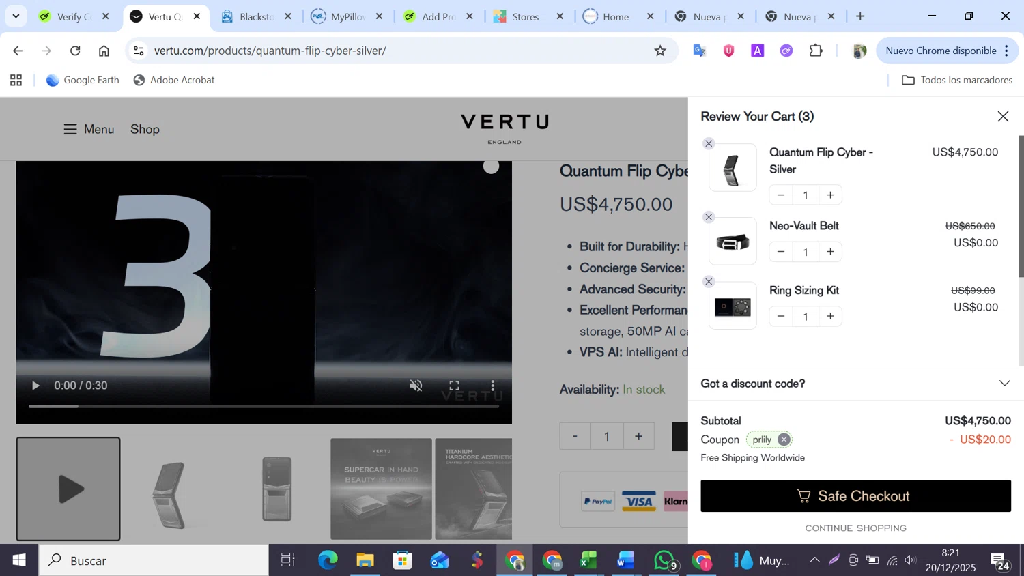
Task: Increase Neo-Vault Belt quantity
Action: coord(830,252)
